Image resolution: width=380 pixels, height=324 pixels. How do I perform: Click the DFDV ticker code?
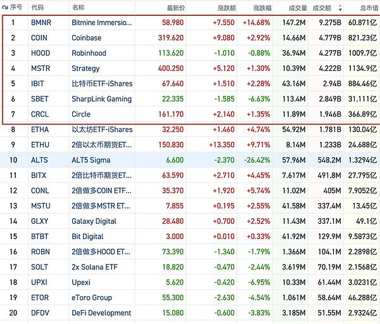point(41,313)
